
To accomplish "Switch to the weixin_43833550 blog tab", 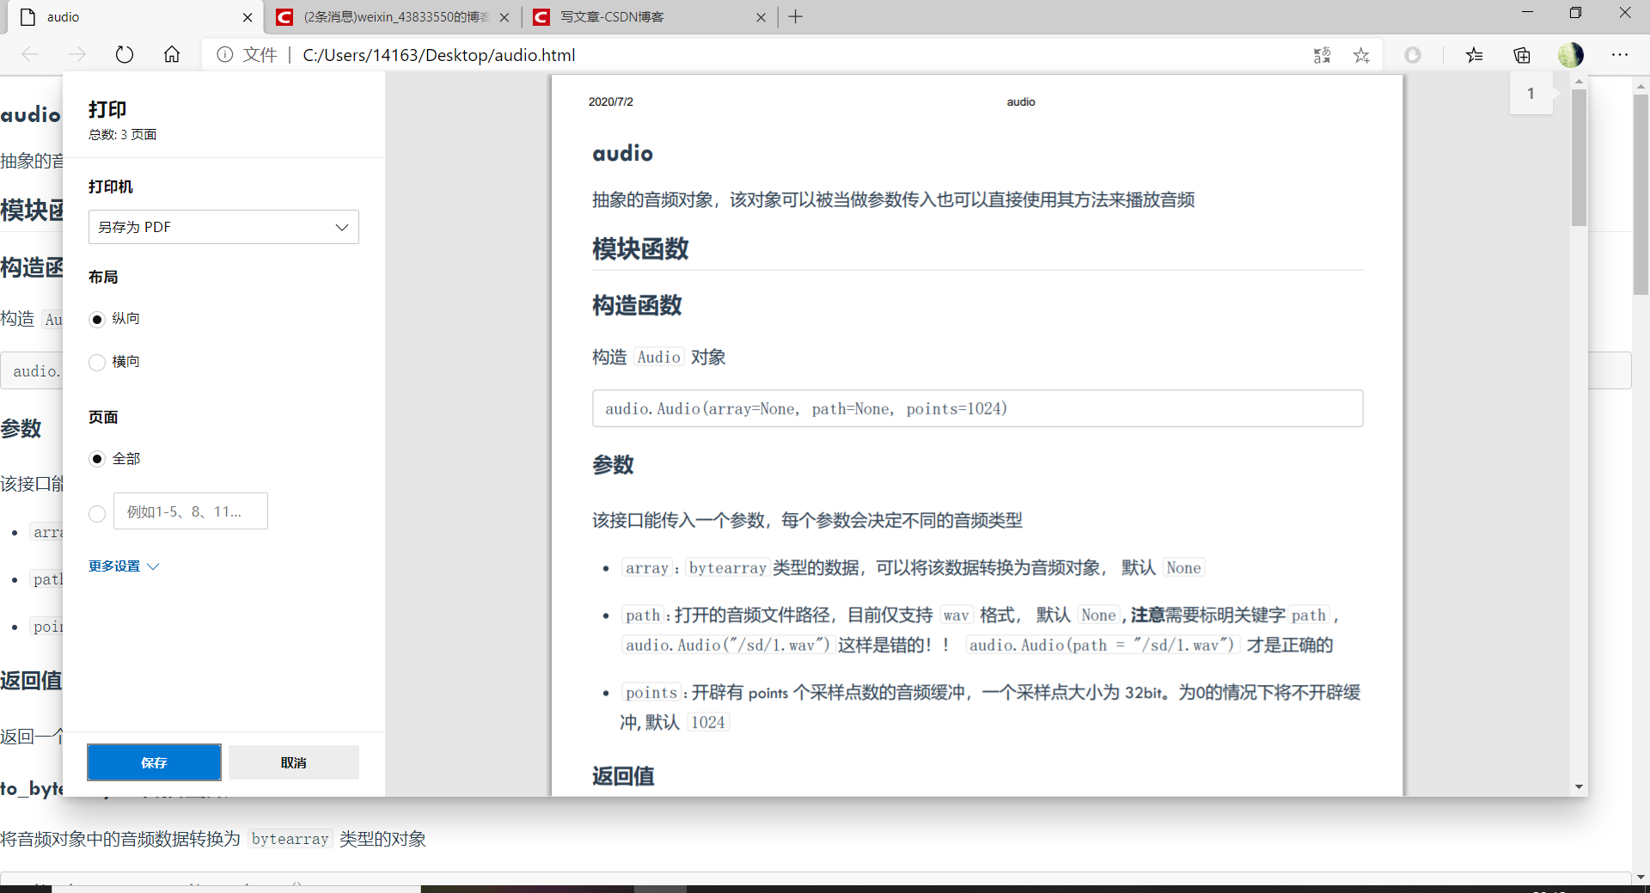I will (x=394, y=17).
